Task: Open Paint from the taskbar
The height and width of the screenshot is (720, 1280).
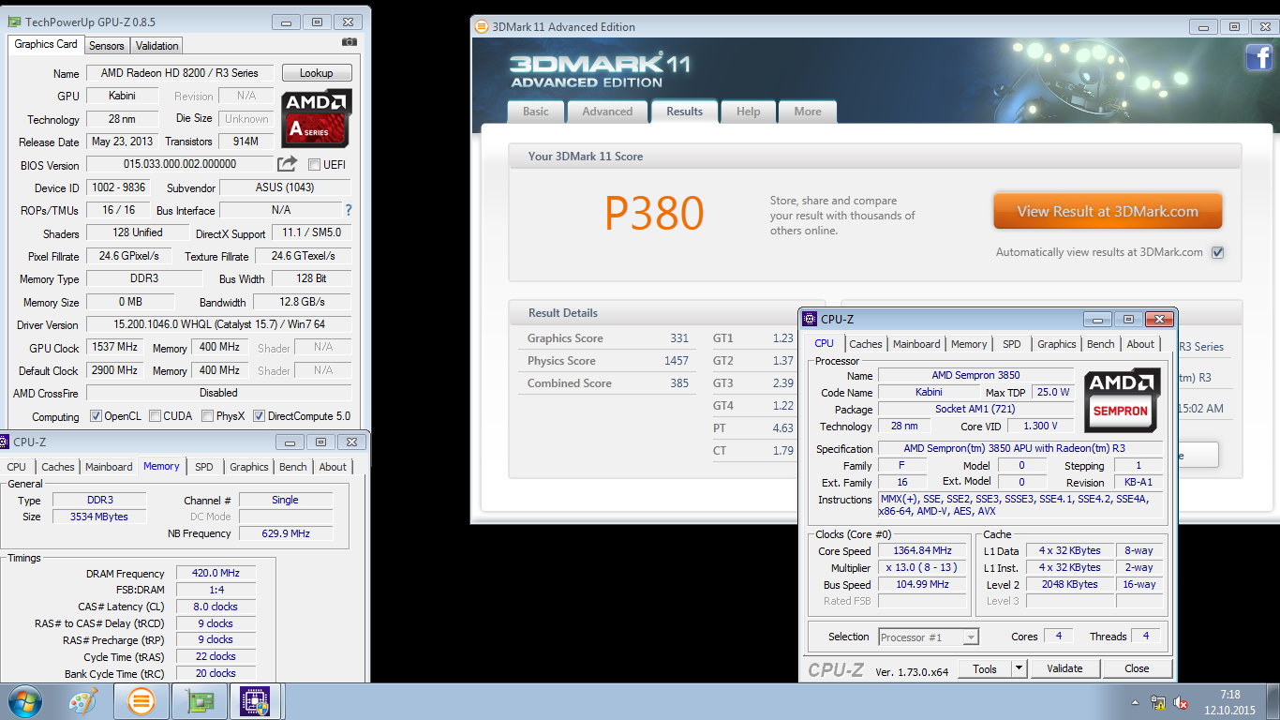Action: 83,701
